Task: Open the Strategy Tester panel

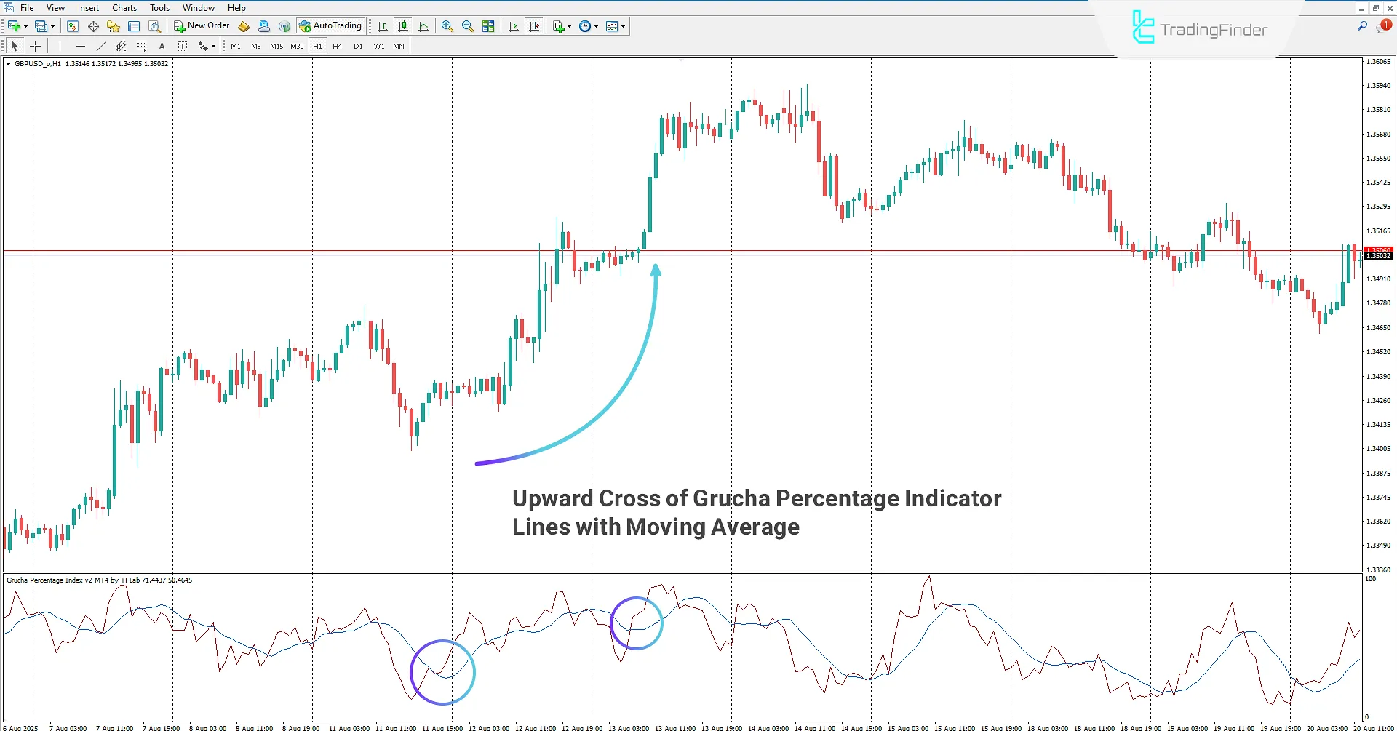Action: point(154,26)
